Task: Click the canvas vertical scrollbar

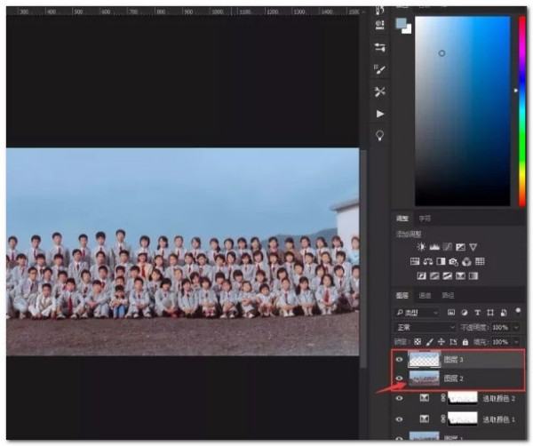Action: (363, 259)
